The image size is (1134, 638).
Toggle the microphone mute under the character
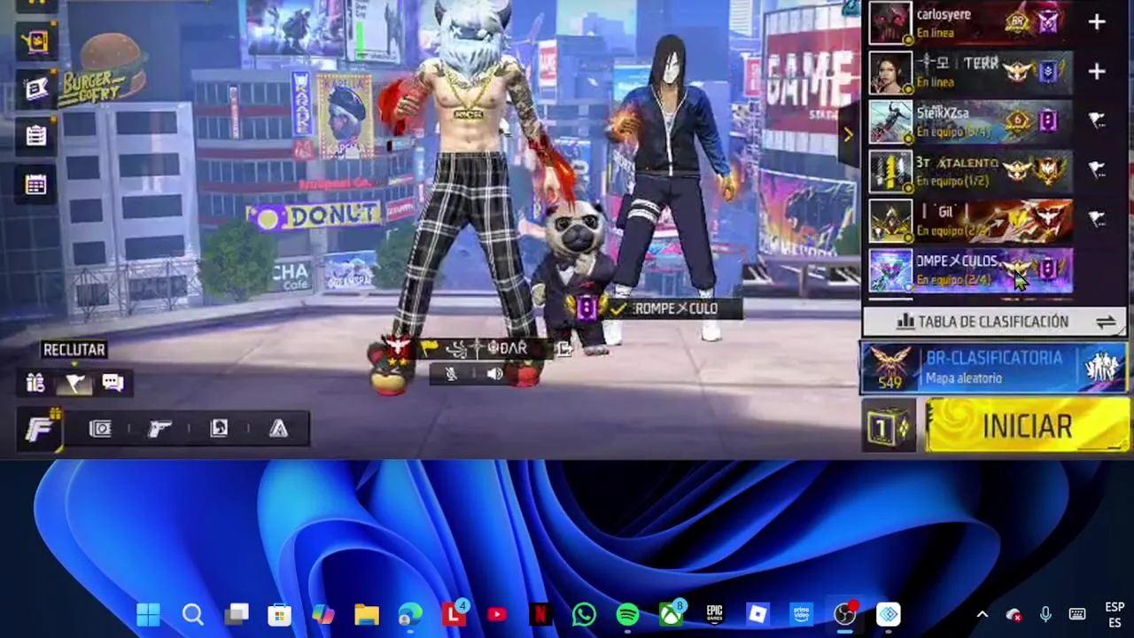[x=451, y=374]
